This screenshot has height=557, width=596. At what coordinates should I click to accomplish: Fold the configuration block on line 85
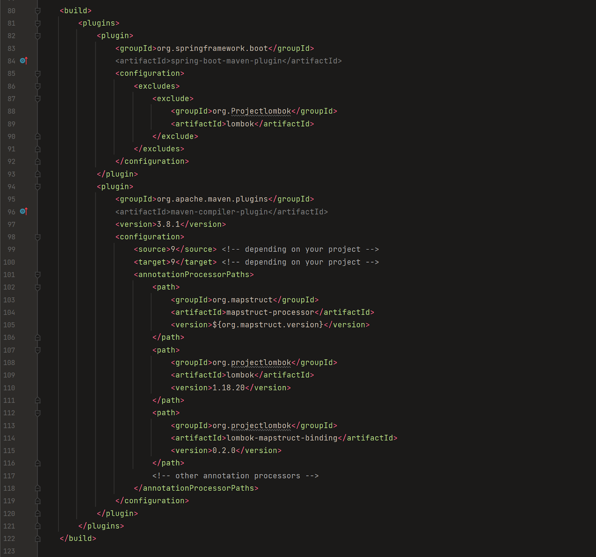(38, 74)
